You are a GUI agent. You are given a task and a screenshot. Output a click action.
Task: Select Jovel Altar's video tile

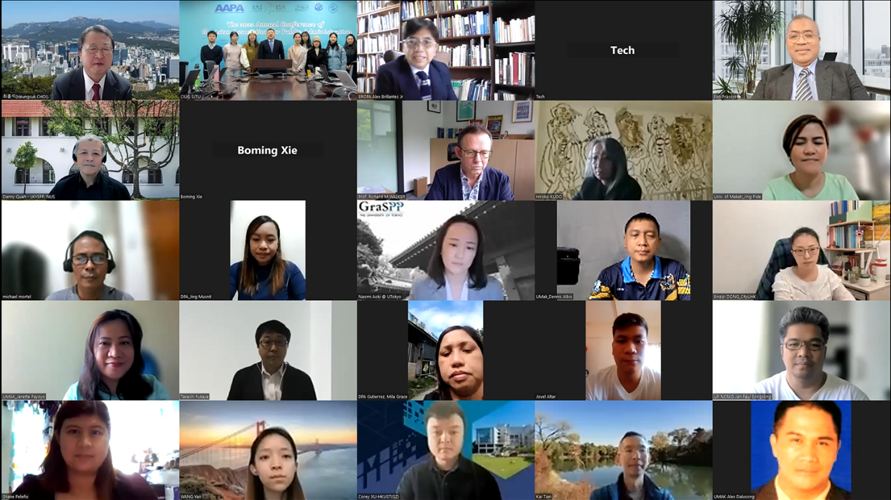[x=623, y=351]
